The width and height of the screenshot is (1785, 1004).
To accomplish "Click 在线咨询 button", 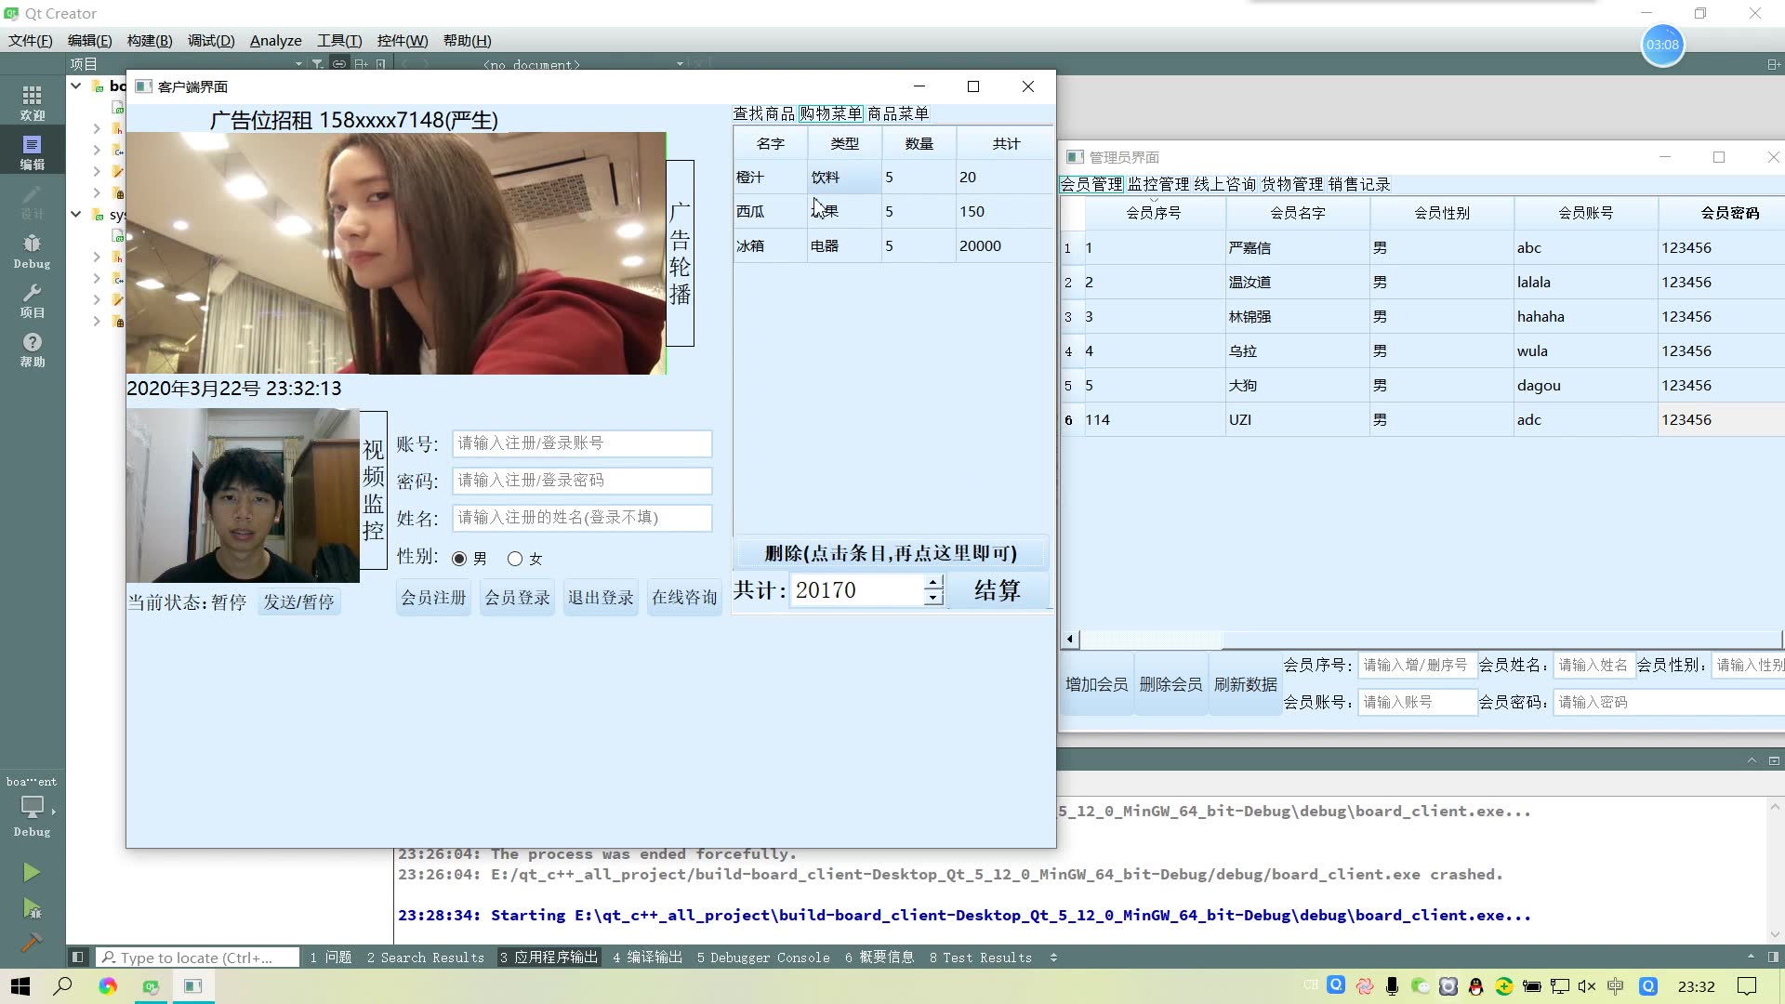I will click(x=684, y=598).
